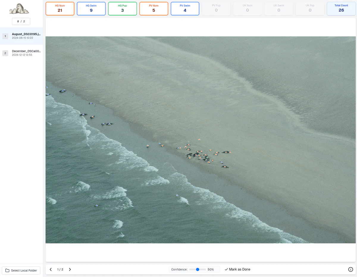
Task: Toggle the HG Num category filter
Action: pyautogui.click(x=60, y=9)
